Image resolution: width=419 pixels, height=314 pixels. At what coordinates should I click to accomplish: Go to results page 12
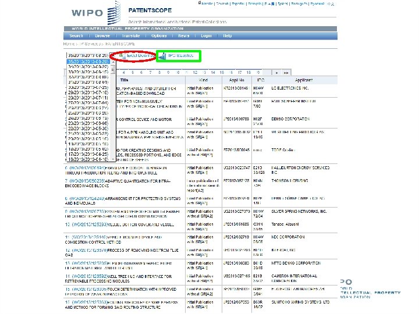tap(195, 73)
